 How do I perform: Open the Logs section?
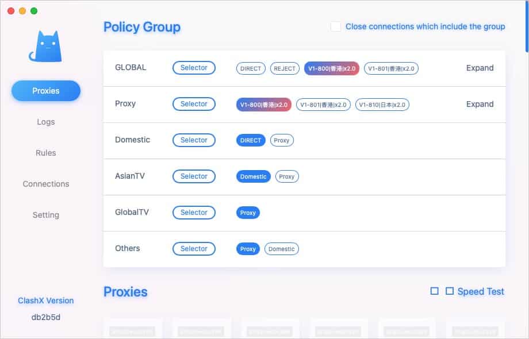[45, 122]
